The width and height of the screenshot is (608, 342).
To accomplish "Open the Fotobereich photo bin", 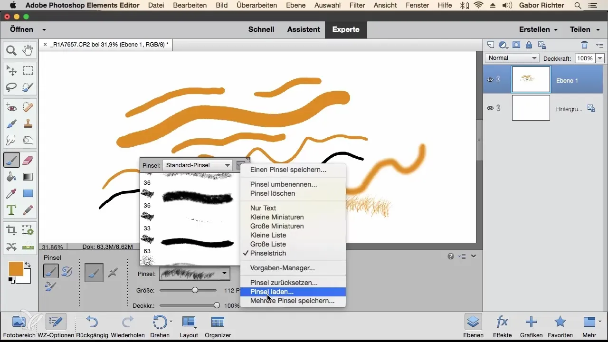I will tap(19, 327).
